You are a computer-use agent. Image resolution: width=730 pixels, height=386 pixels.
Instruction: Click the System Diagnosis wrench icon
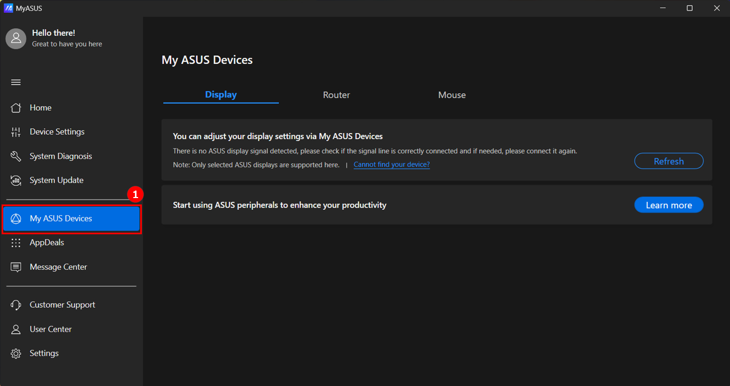(x=16, y=156)
